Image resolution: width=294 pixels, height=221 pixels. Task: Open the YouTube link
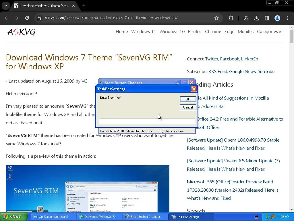266,72
